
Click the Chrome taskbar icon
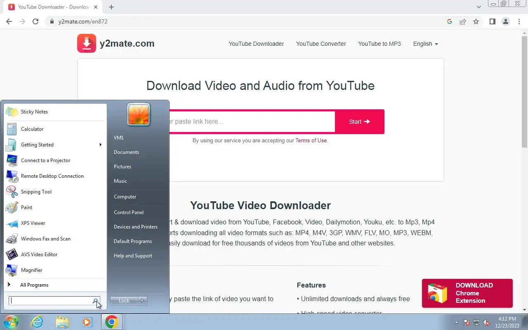111,322
